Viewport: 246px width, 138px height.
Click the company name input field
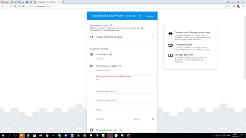tap(125, 73)
